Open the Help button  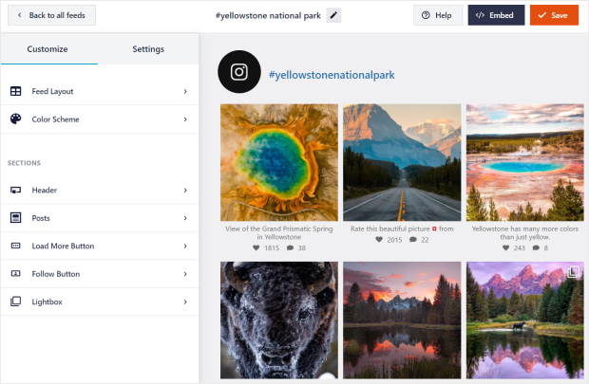(x=438, y=15)
